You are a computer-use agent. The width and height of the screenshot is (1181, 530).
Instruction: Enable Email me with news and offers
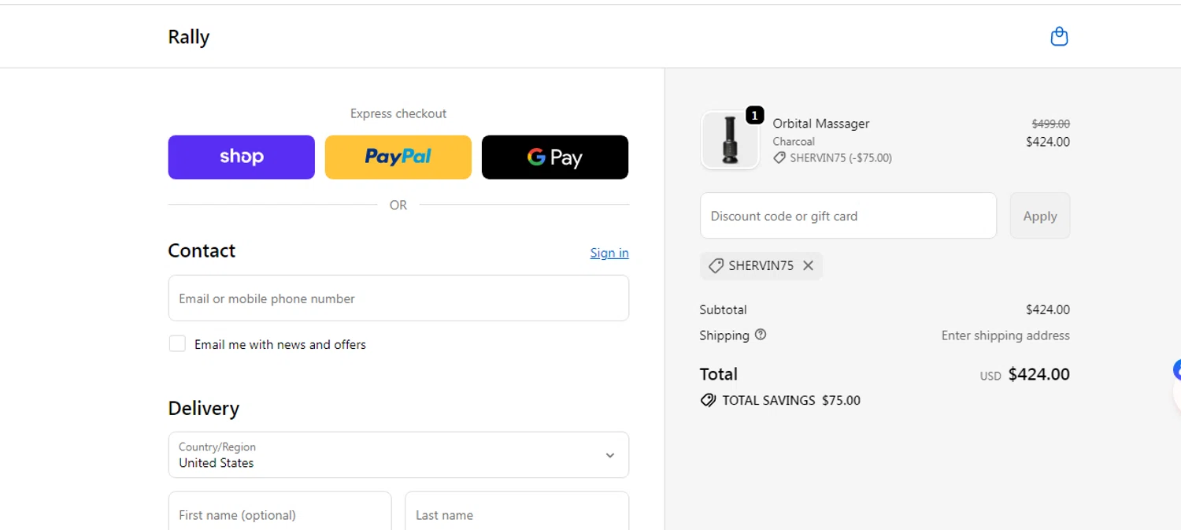(177, 344)
